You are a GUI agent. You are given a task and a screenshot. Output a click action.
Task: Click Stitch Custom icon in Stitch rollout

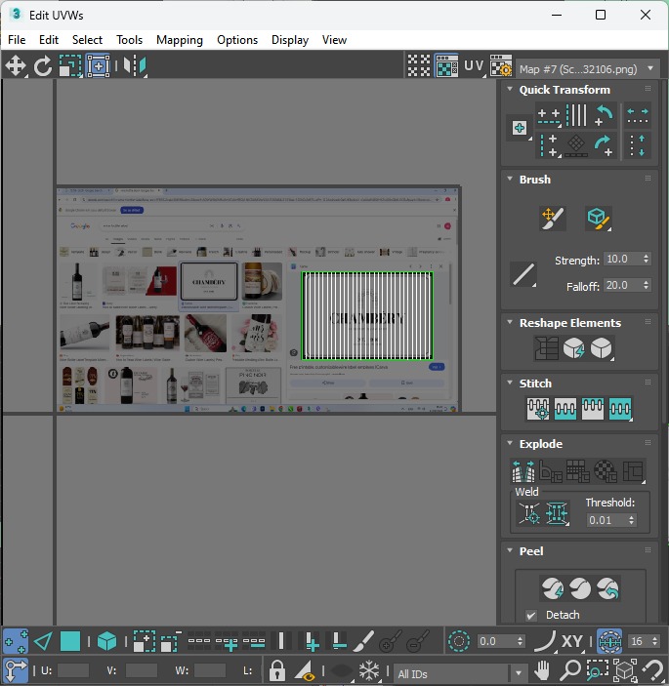620,409
